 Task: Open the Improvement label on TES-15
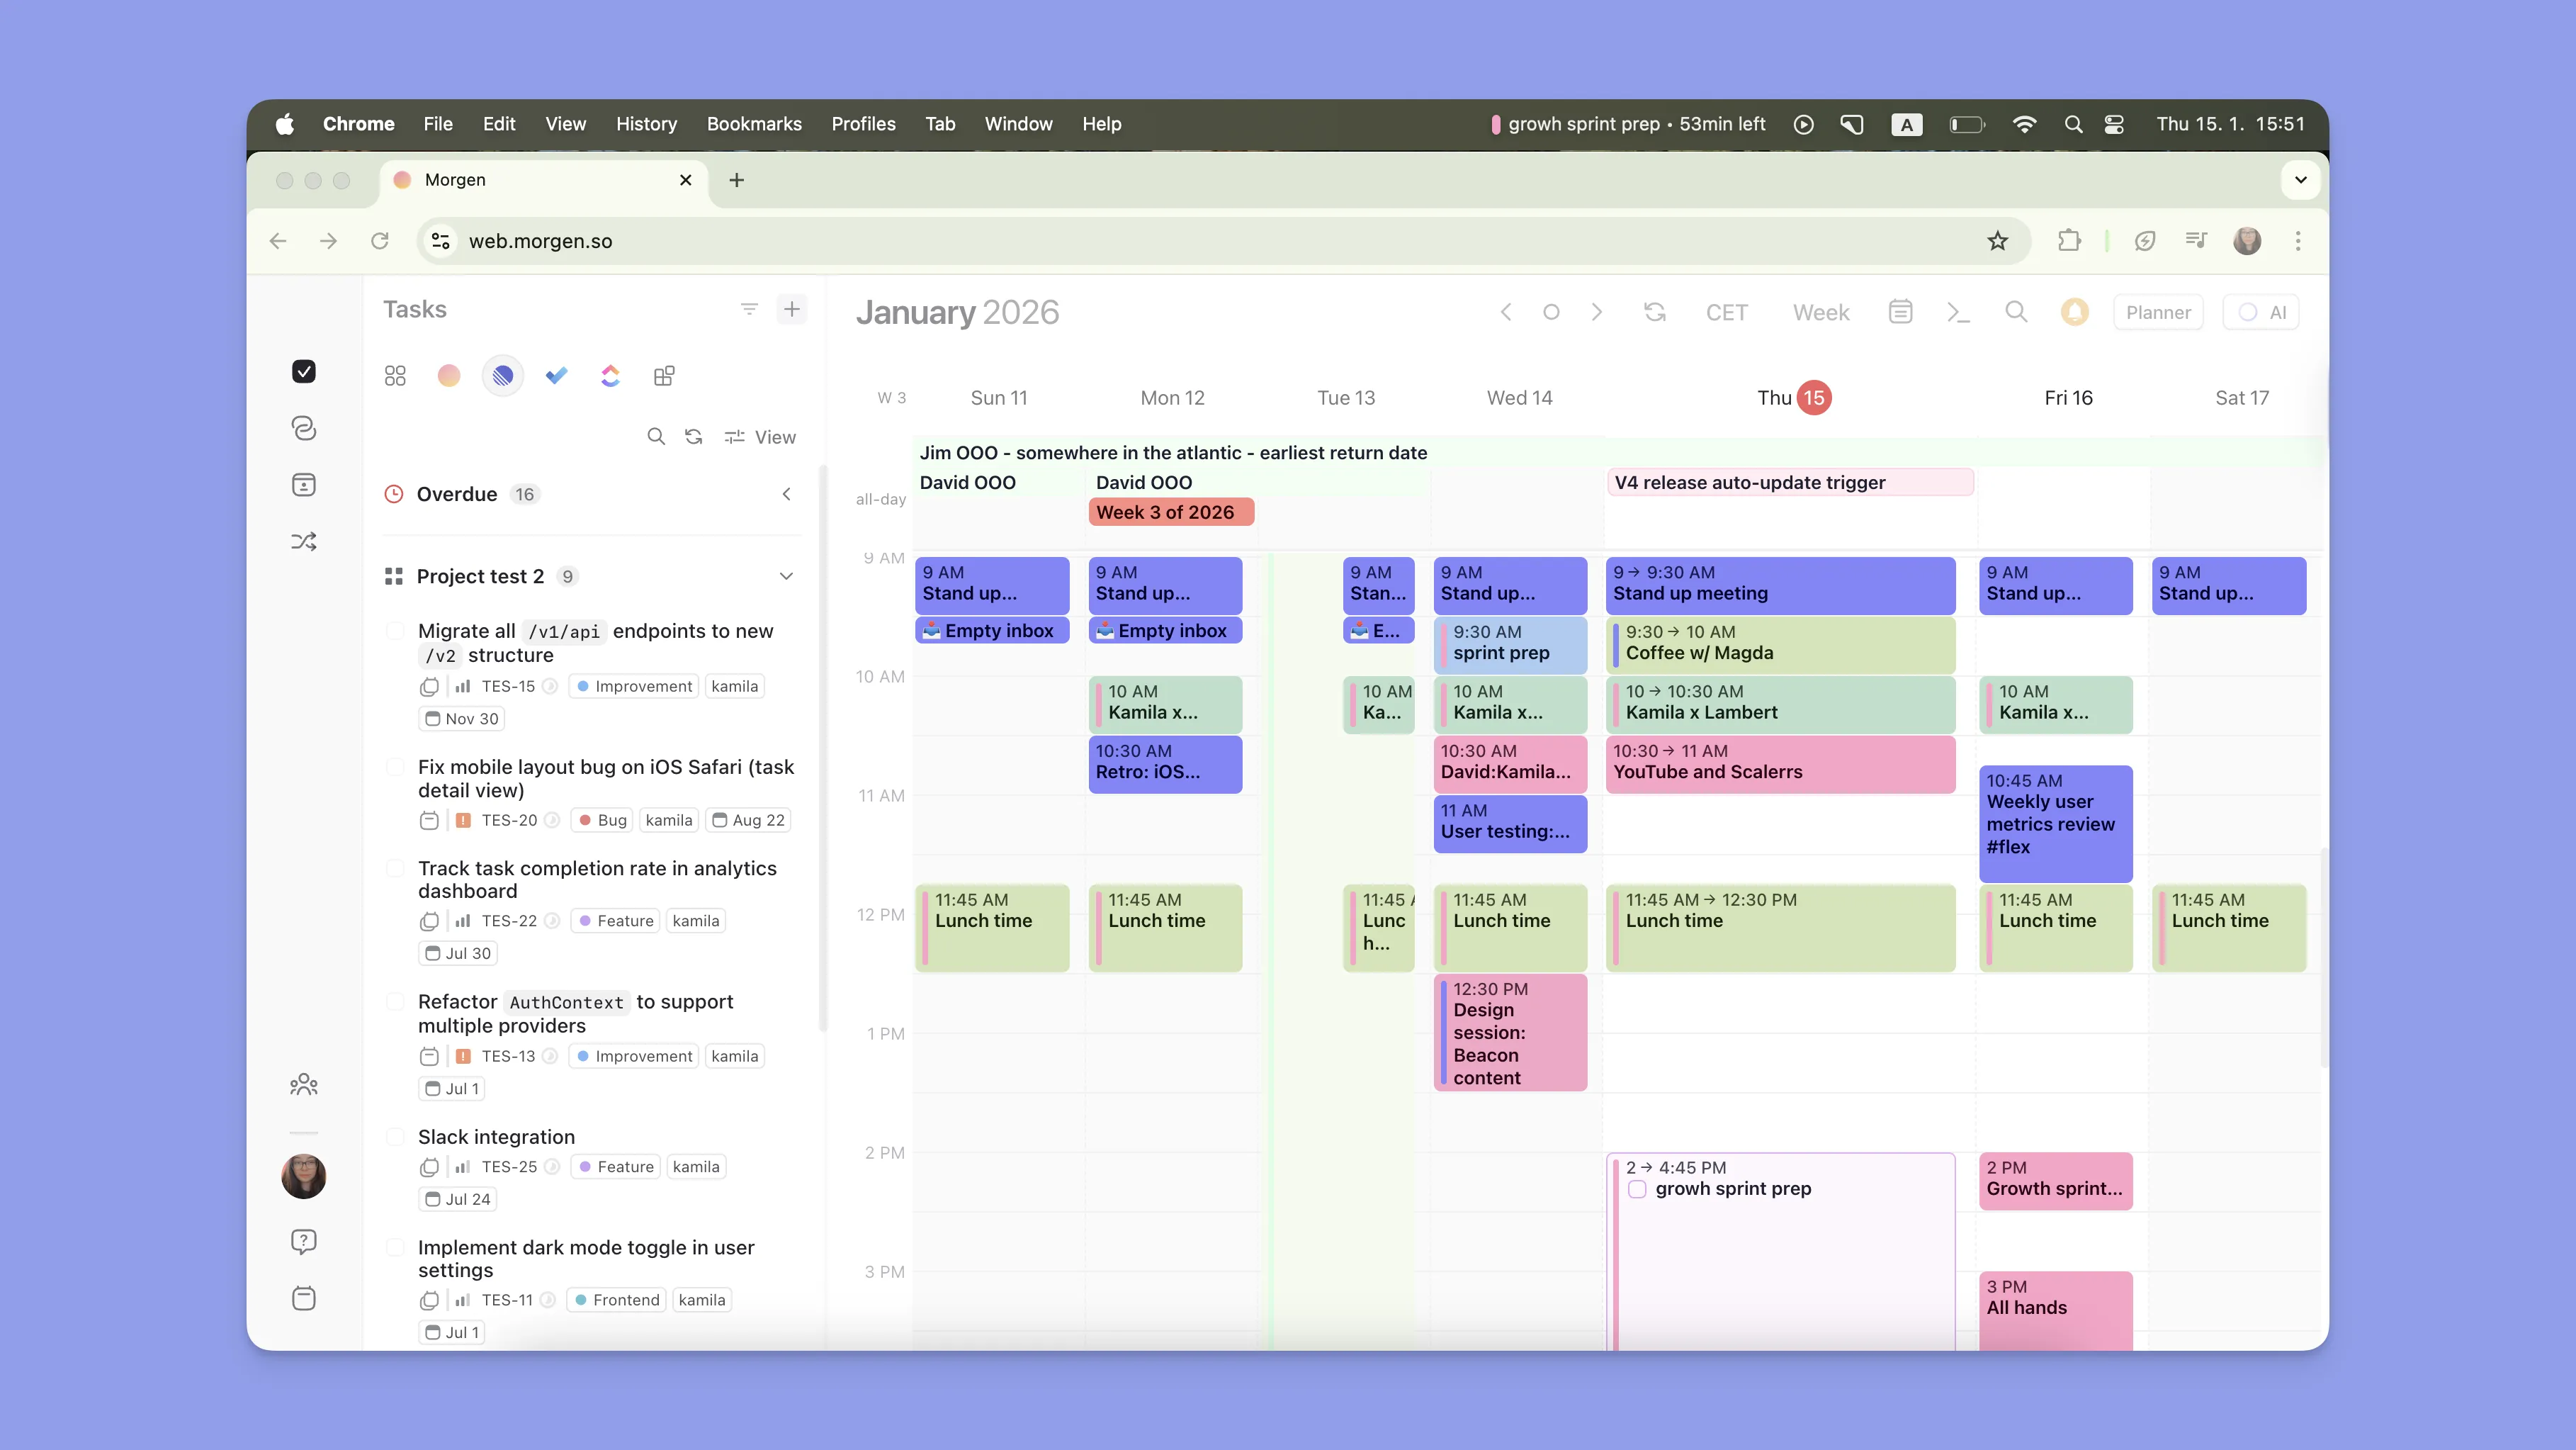(634, 686)
